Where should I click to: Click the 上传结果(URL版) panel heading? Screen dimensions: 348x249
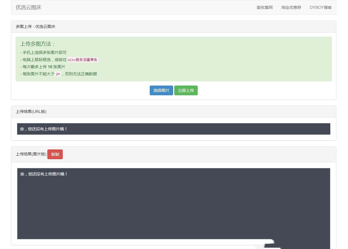point(31,112)
